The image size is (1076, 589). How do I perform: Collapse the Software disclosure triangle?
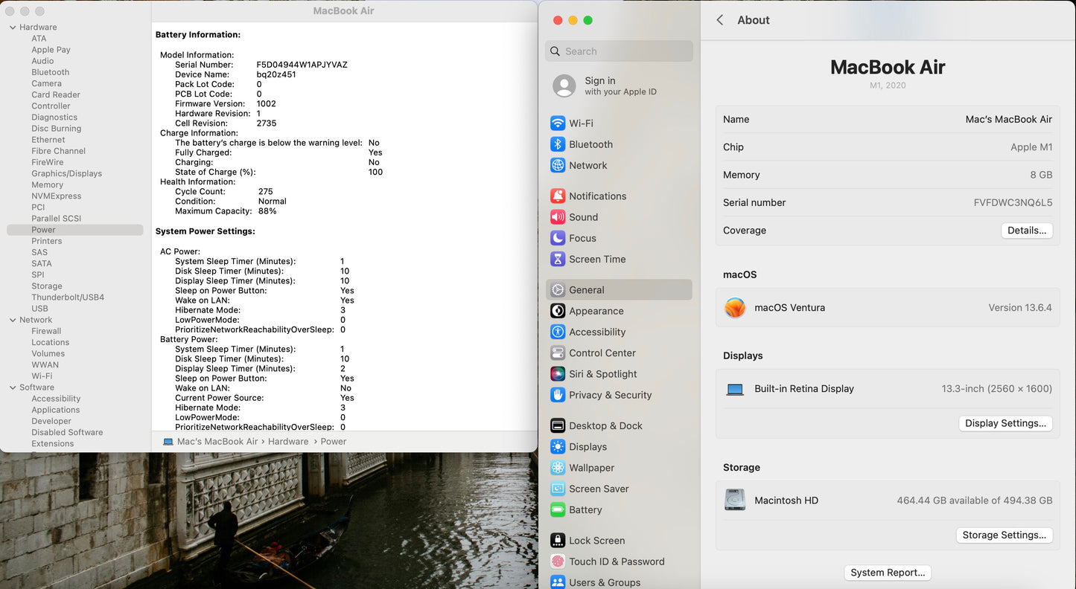pos(13,387)
